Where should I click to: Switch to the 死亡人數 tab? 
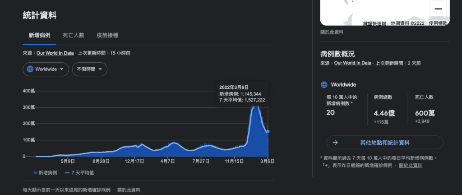72,35
